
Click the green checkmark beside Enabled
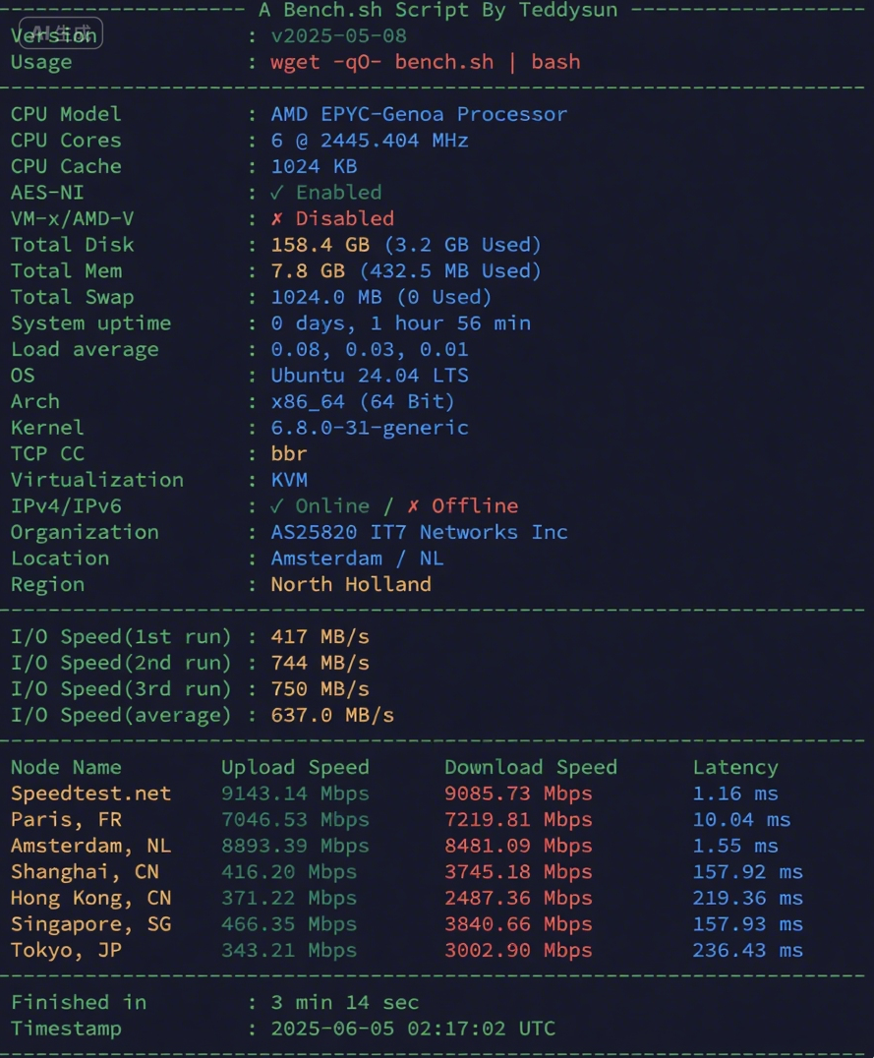[x=277, y=193]
